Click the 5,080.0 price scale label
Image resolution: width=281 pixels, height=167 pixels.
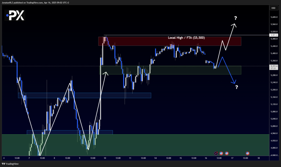pyautogui.click(x=274, y=112)
